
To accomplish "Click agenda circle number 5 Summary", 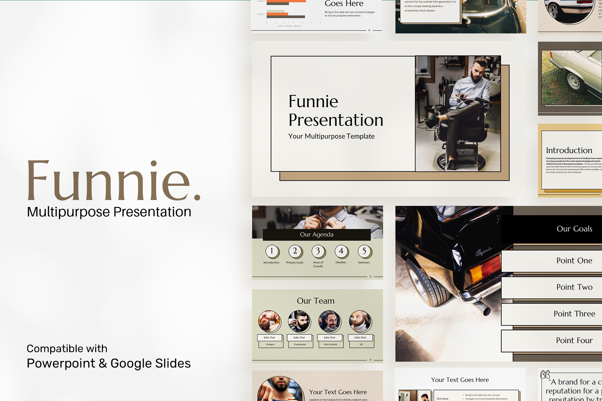I will coord(364,251).
